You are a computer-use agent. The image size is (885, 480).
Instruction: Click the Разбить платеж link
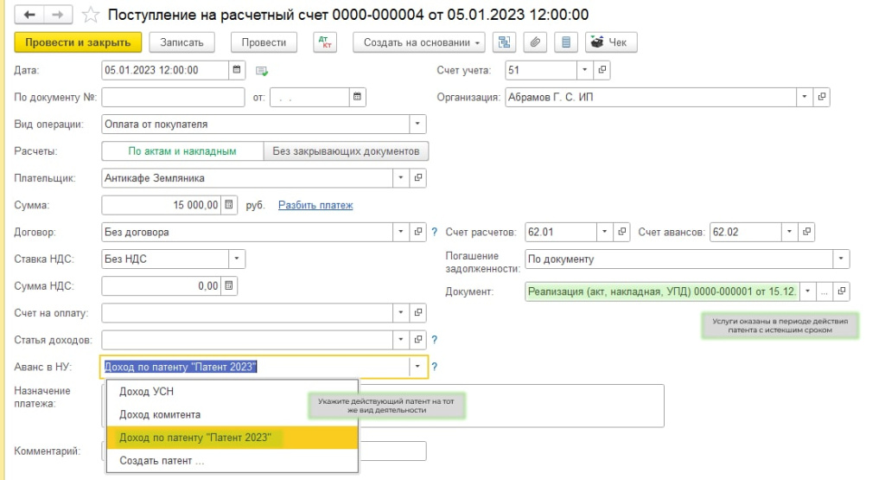pos(315,205)
